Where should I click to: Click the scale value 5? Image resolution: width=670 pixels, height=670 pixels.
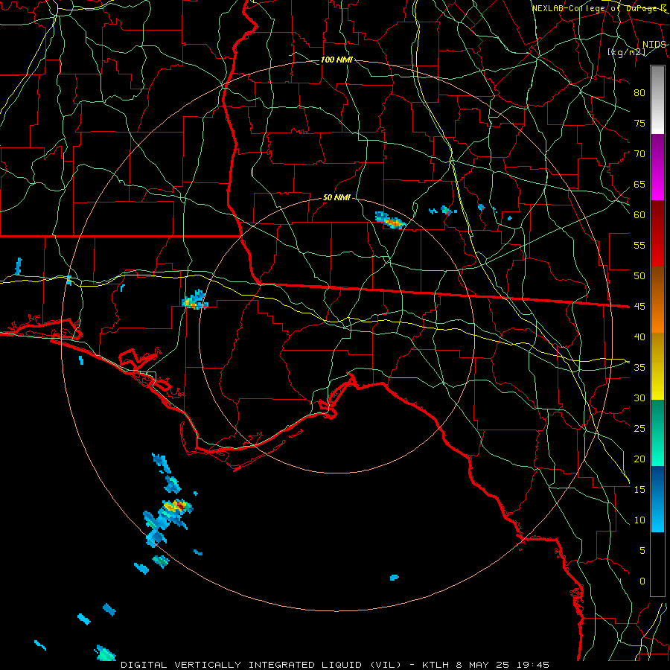pyautogui.click(x=642, y=551)
